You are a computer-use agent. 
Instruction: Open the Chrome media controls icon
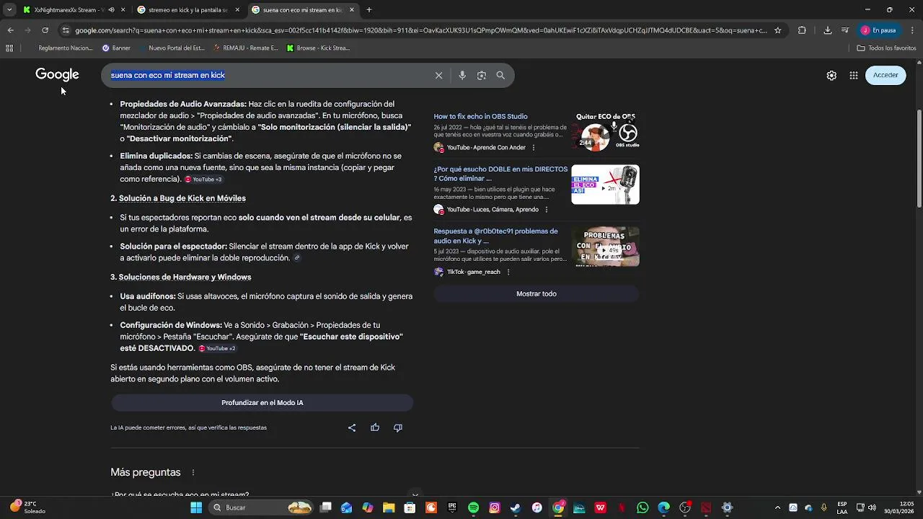tap(845, 30)
